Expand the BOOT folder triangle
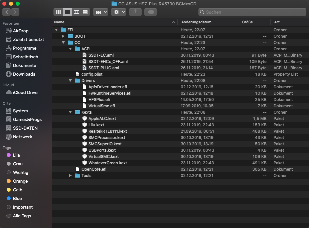Viewport: 309px width, 228px height. coord(63,36)
